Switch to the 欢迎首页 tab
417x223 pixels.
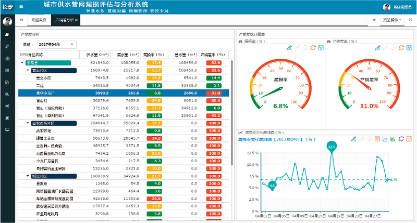(x=39, y=20)
